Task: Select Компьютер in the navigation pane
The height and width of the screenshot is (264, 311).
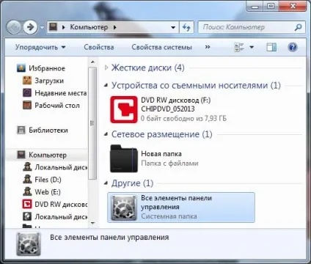Action: click(48, 155)
